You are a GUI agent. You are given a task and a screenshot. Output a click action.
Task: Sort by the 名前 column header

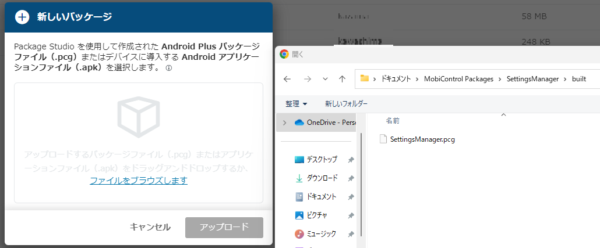click(393, 121)
